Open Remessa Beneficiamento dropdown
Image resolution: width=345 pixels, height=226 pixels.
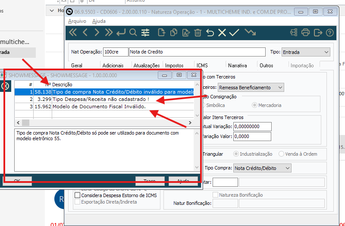coord(251,88)
